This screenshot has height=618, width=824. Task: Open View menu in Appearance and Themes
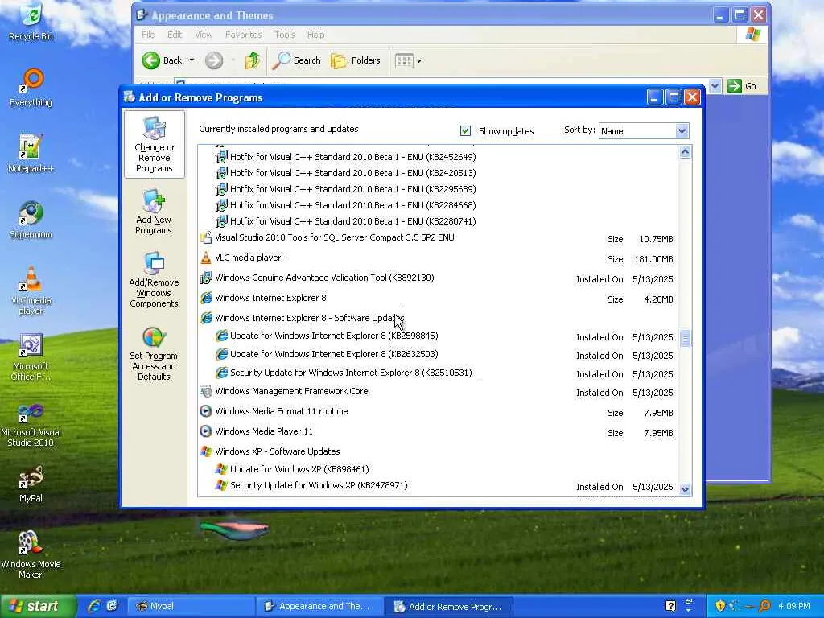(204, 35)
